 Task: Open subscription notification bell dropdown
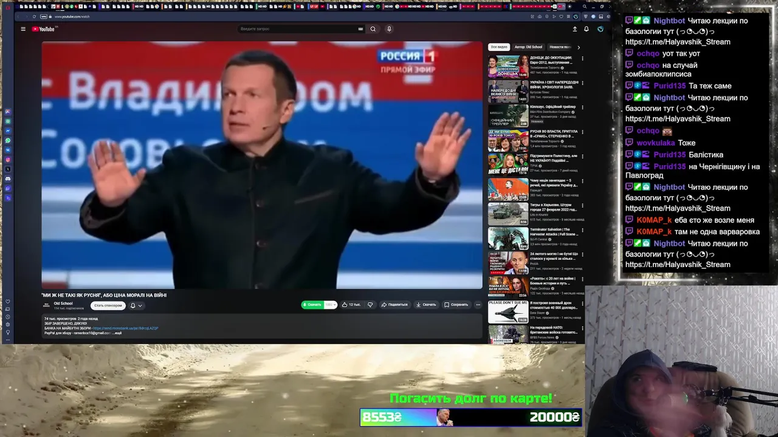136,305
